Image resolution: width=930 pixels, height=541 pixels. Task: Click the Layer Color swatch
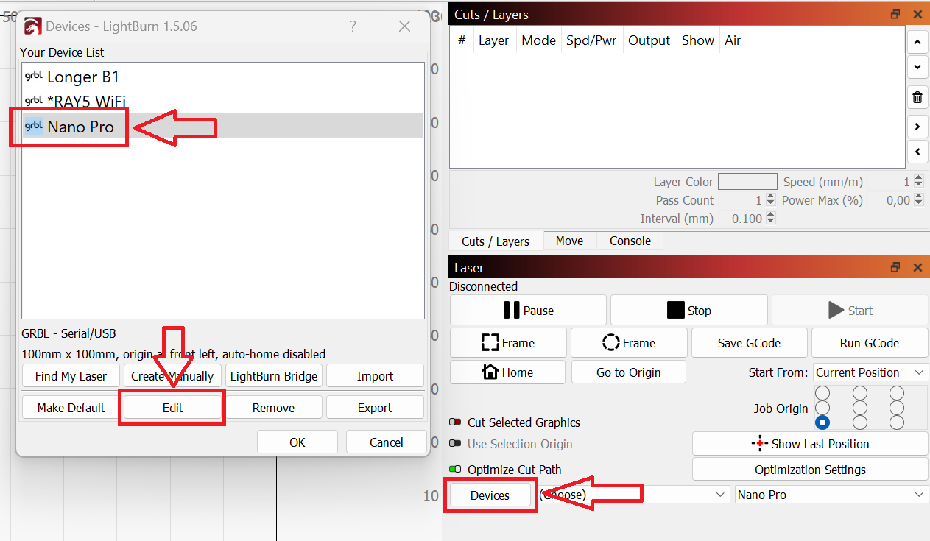pyautogui.click(x=747, y=182)
